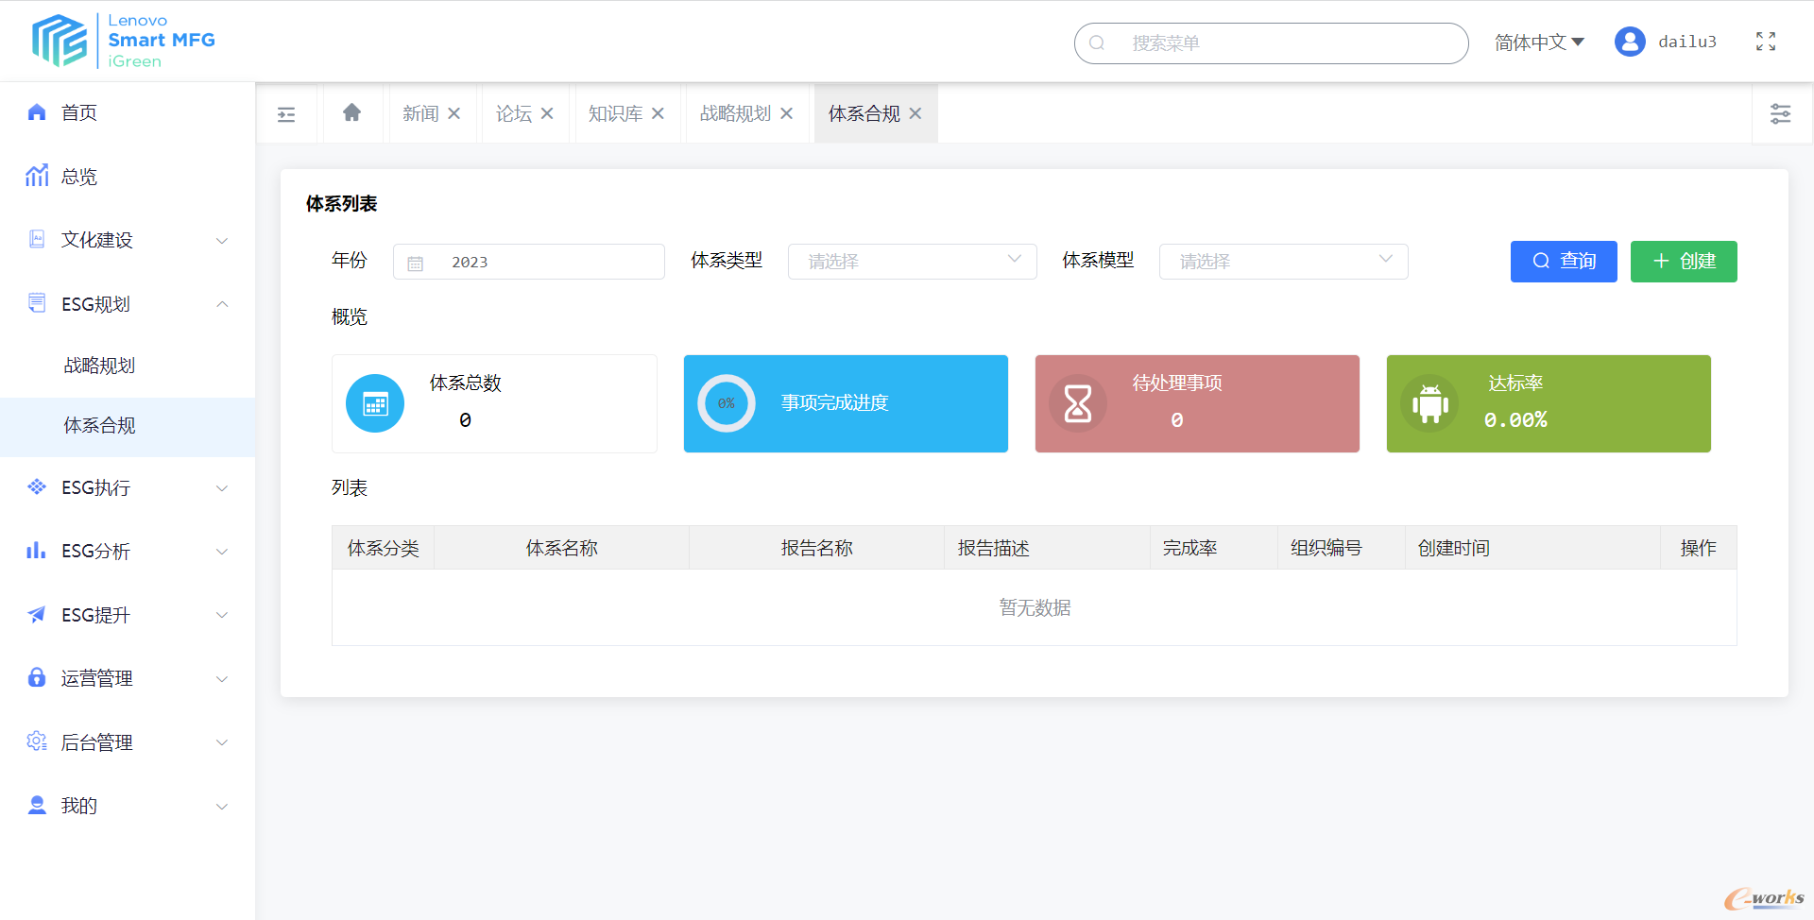Expand the ESG执行 menu chevron
This screenshot has height=920, width=1814.
coord(222,488)
